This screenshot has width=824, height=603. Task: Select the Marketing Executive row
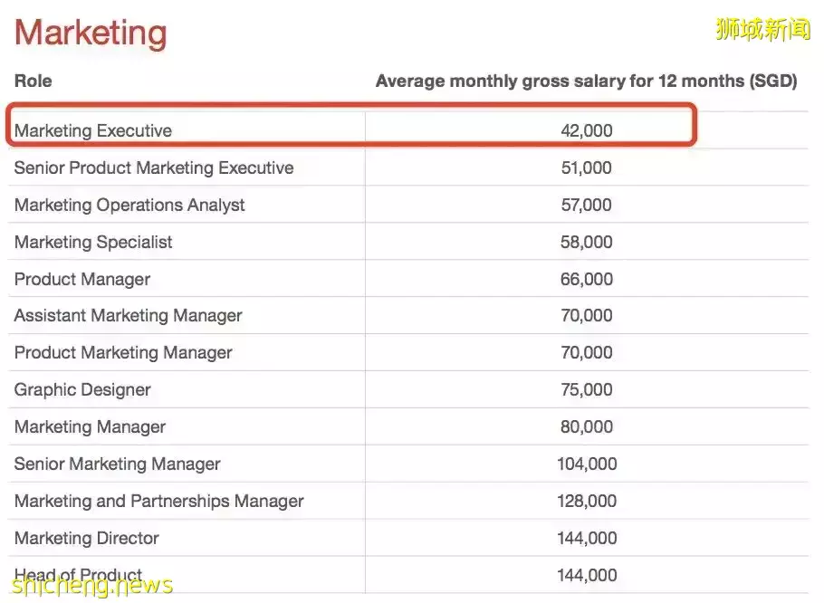[x=93, y=131]
